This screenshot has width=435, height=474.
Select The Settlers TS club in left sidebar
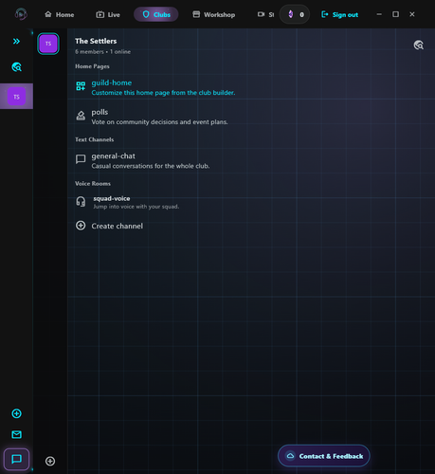[x=16, y=97]
